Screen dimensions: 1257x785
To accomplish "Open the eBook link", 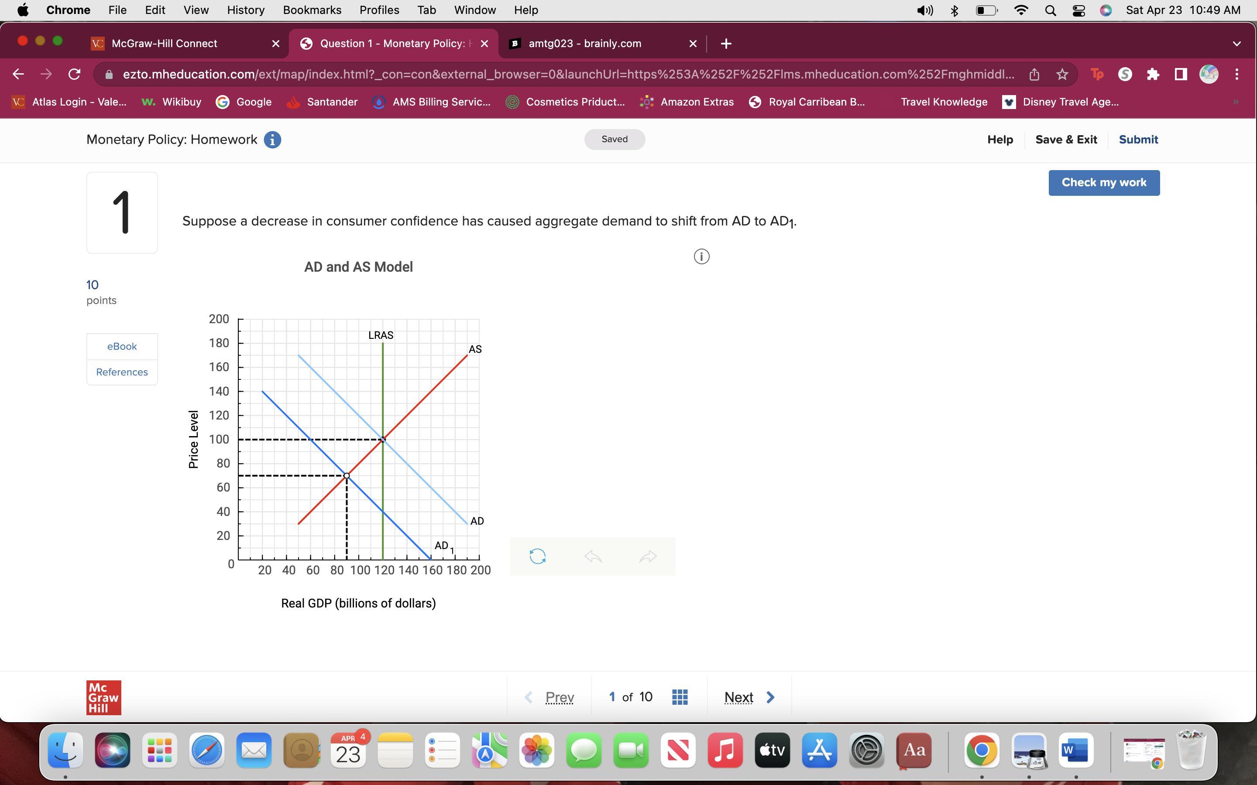I will [121, 346].
